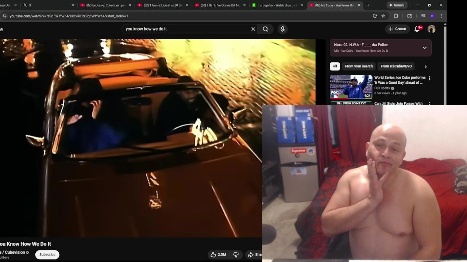Open World Series Ice Cube video thumbnail
Image resolution: width=467 pixels, height=262 pixels.
tap(351, 87)
